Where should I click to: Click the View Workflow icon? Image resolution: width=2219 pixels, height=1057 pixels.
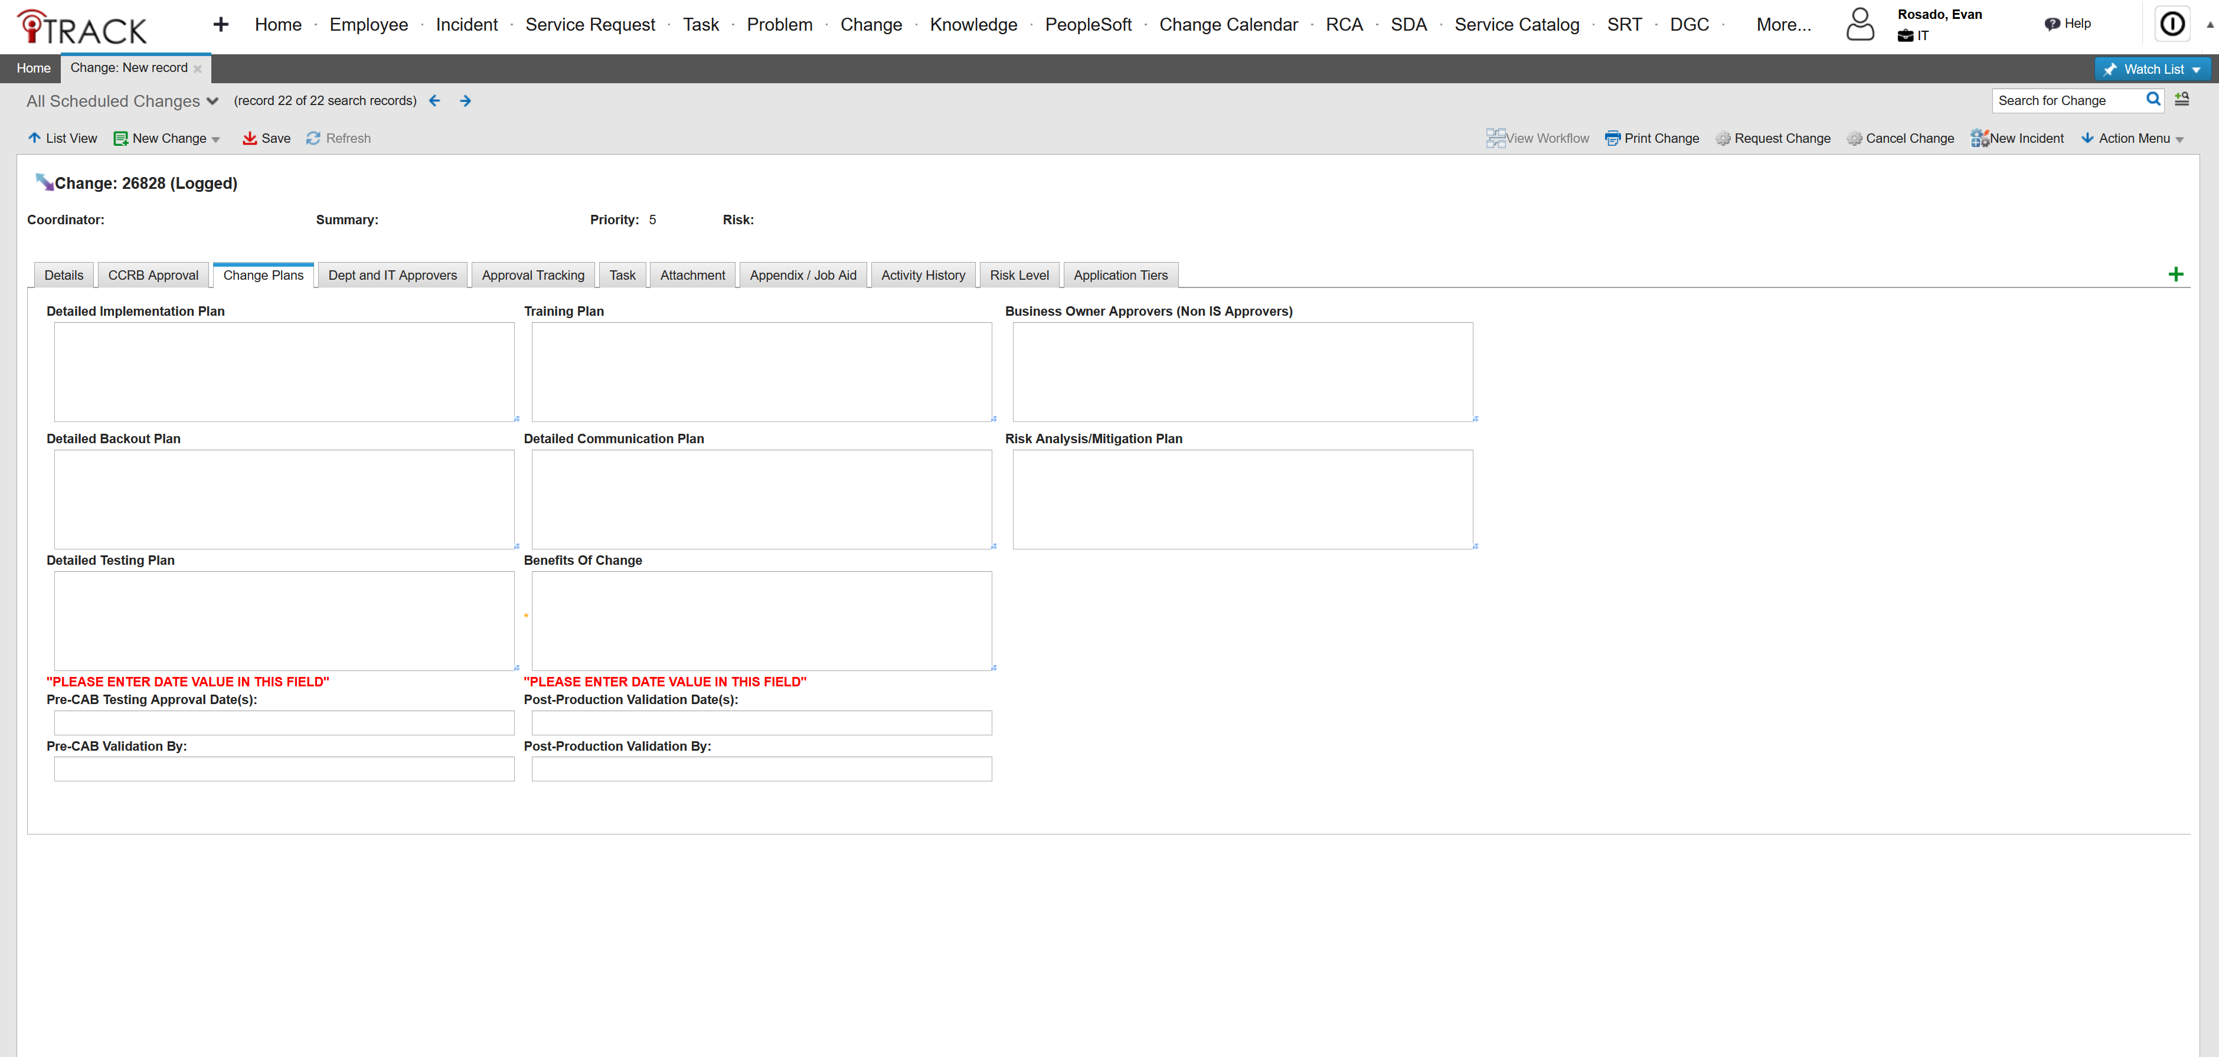pos(1495,137)
